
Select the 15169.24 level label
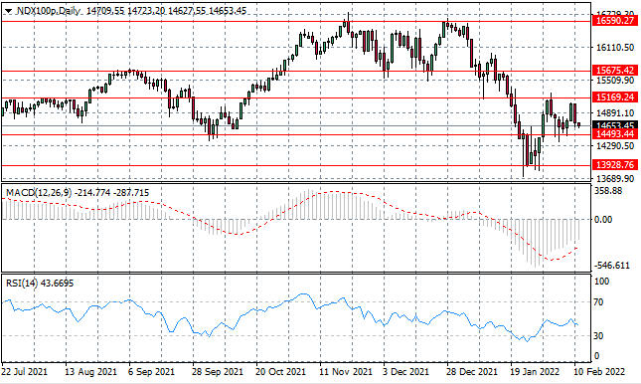(614, 97)
